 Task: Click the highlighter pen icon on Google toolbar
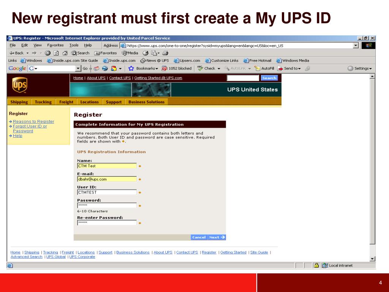point(308,68)
